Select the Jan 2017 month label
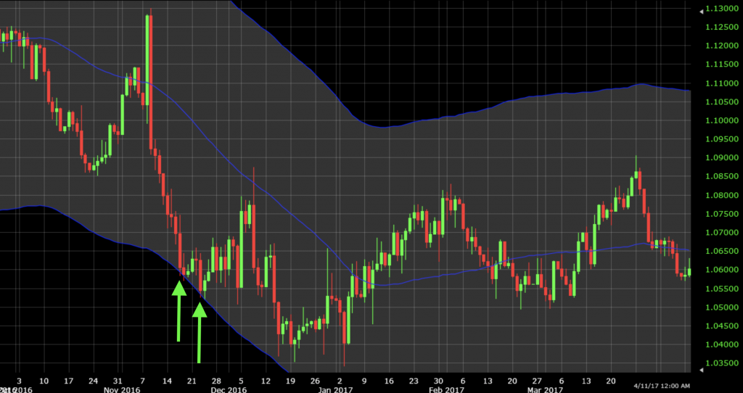743x393 pixels. pos(334,389)
